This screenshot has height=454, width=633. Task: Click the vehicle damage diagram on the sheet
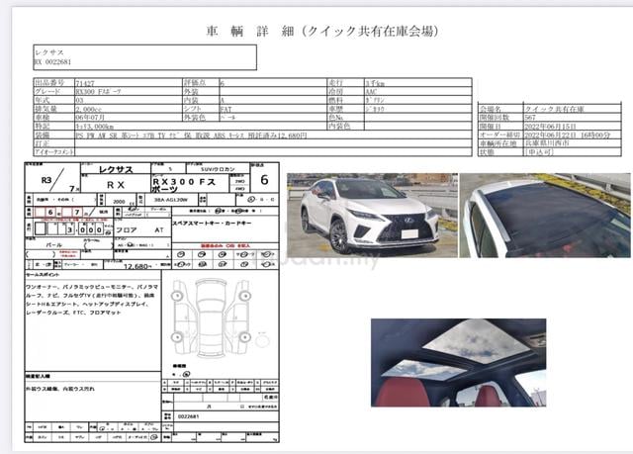pyautogui.click(x=212, y=317)
